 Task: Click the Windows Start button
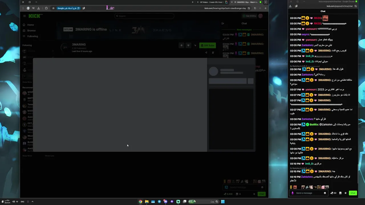point(223,202)
